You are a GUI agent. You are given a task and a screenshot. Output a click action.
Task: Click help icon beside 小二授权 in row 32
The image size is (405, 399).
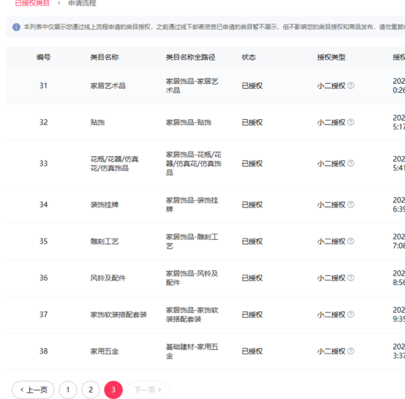[351, 122]
